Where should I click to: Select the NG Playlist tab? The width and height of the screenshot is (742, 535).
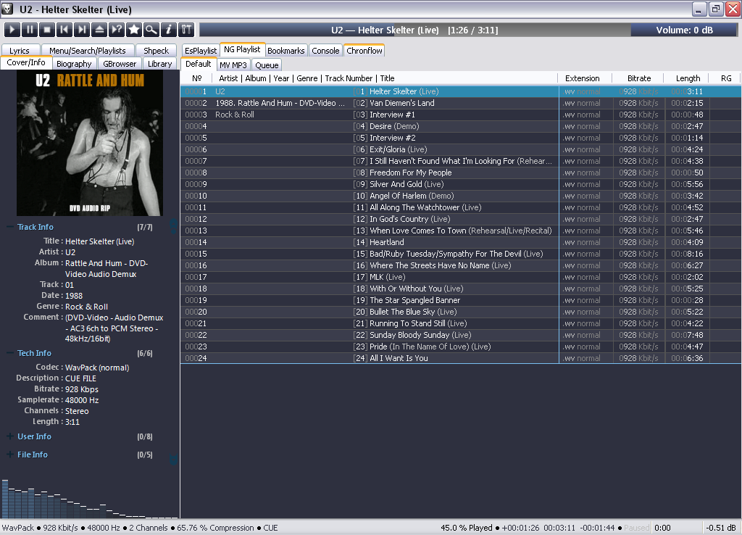tap(242, 49)
